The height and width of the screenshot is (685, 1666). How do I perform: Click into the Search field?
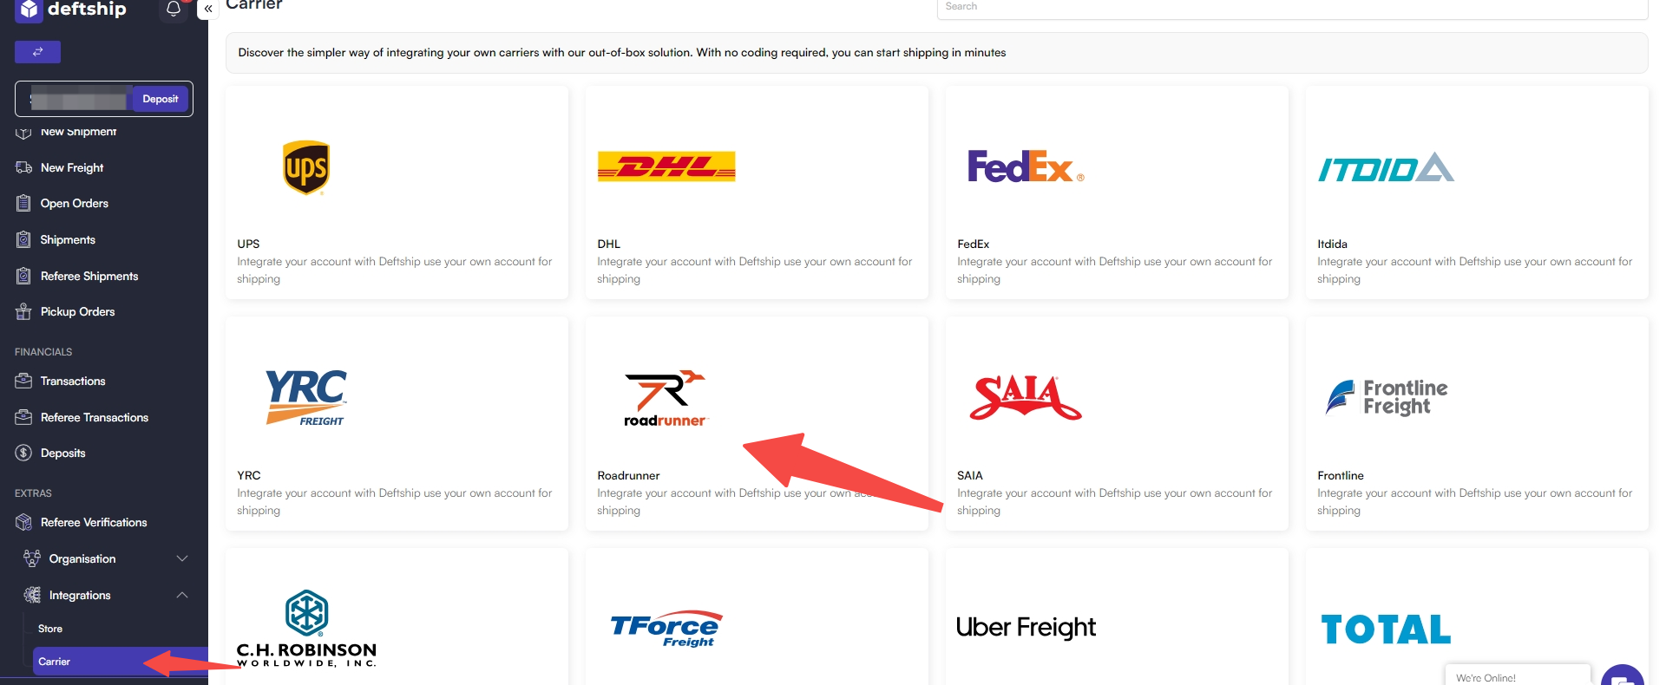coord(1292,8)
